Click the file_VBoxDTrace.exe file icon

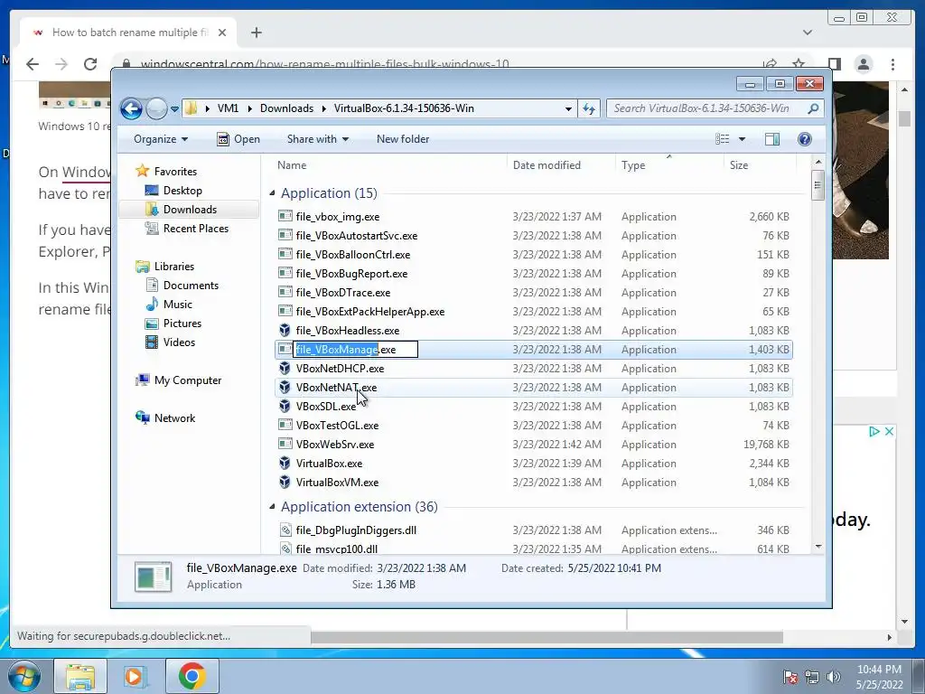pyautogui.click(x=285, y=292)
